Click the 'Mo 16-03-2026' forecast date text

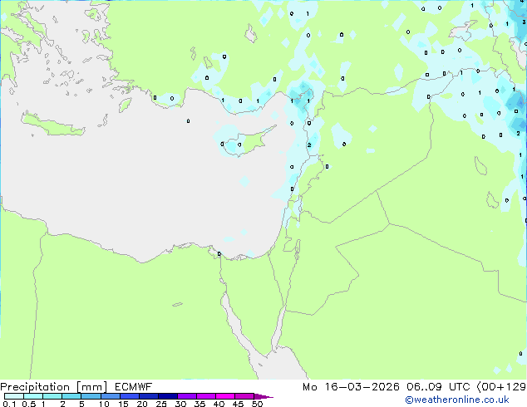[x=351, y=387]
